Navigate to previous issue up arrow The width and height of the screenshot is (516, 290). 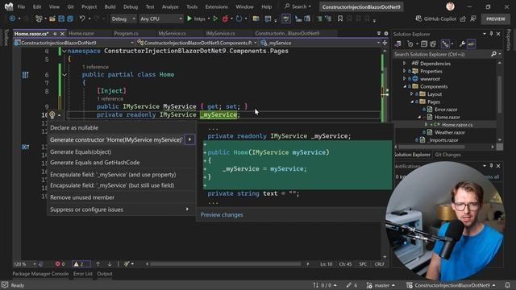tap(98, 263)
